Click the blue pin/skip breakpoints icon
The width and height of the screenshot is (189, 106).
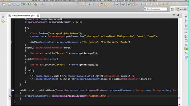(43, 4)
